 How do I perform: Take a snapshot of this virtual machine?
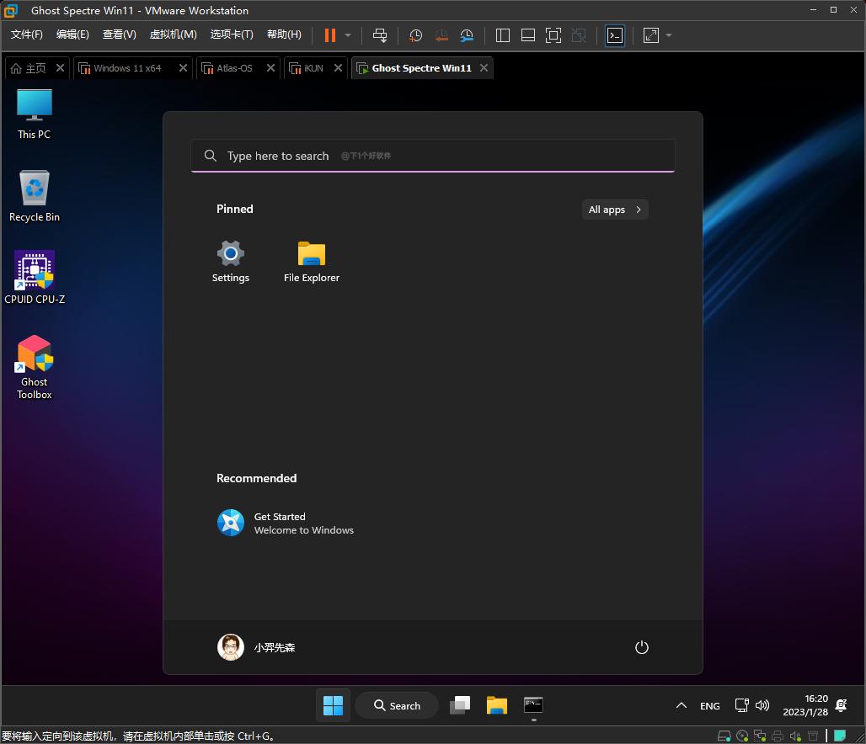(414, 35)
